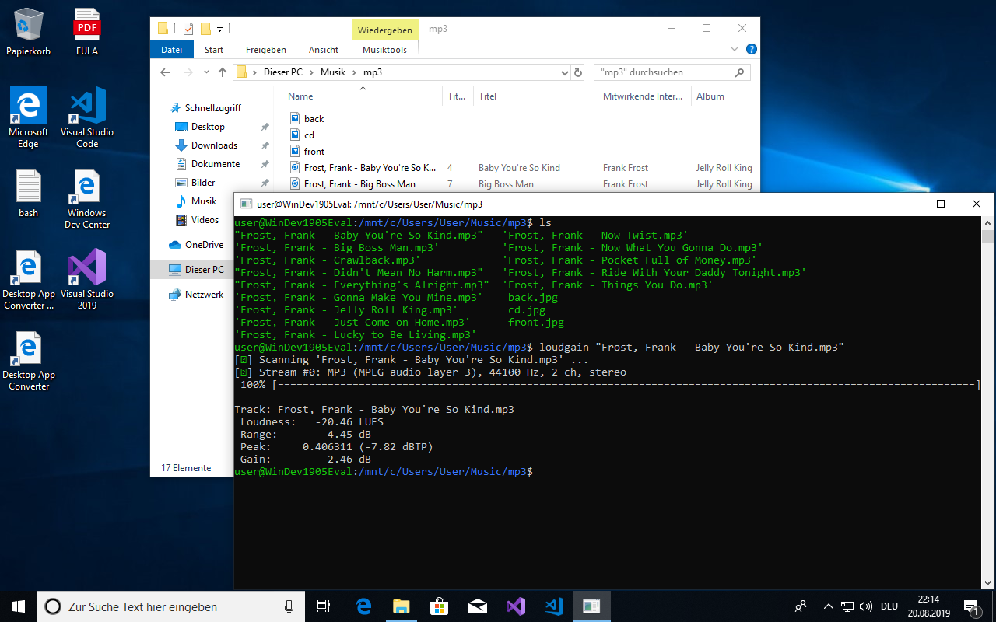This screenshot has height=622, width=996.
Task: Expand the address bar history dropdown
Action: tap(565, 72)
